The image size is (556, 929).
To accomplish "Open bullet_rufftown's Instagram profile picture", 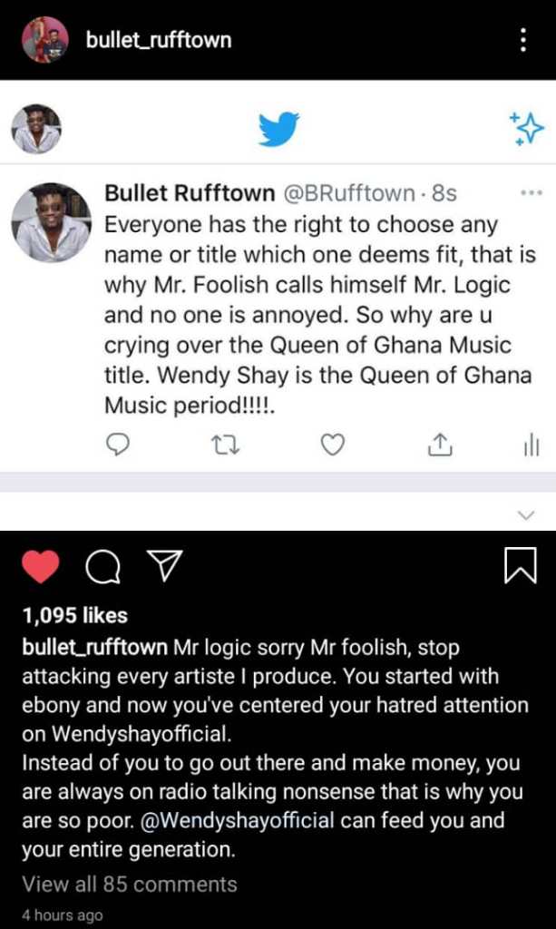I will tap(44, 39).
